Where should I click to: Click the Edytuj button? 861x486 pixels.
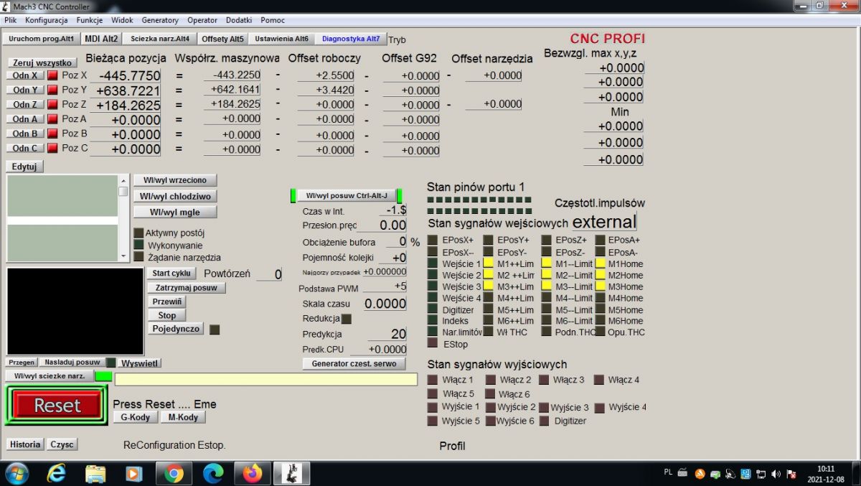[x=25, y=167]
